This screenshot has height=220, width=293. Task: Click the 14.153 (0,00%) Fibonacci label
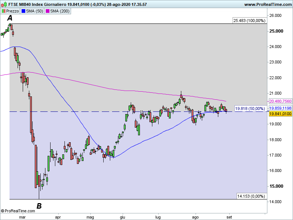251,196
